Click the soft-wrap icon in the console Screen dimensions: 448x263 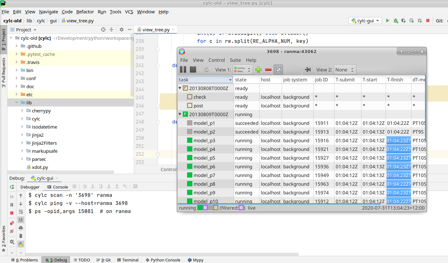[21, 212]
